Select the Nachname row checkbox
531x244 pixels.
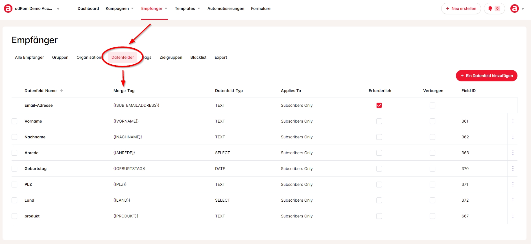14,137
